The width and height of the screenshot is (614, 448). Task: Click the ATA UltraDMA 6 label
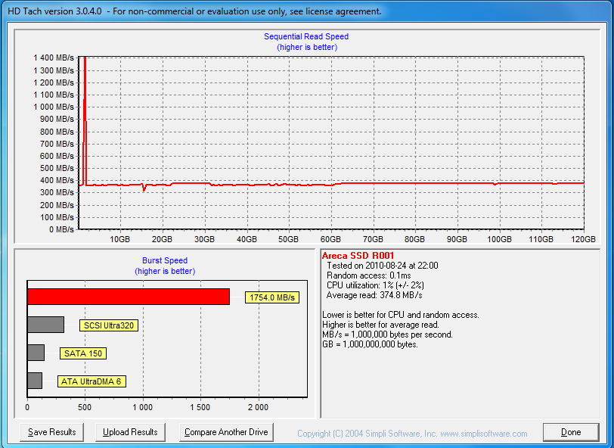point(91,381)
